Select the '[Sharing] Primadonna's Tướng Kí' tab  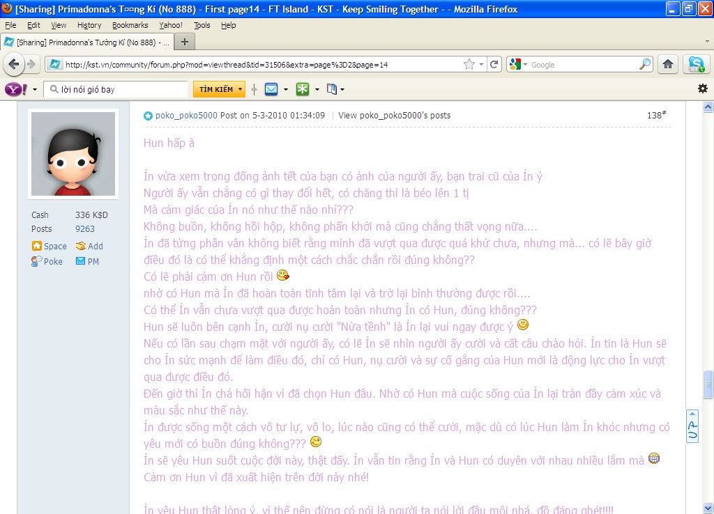click(86, 42)
